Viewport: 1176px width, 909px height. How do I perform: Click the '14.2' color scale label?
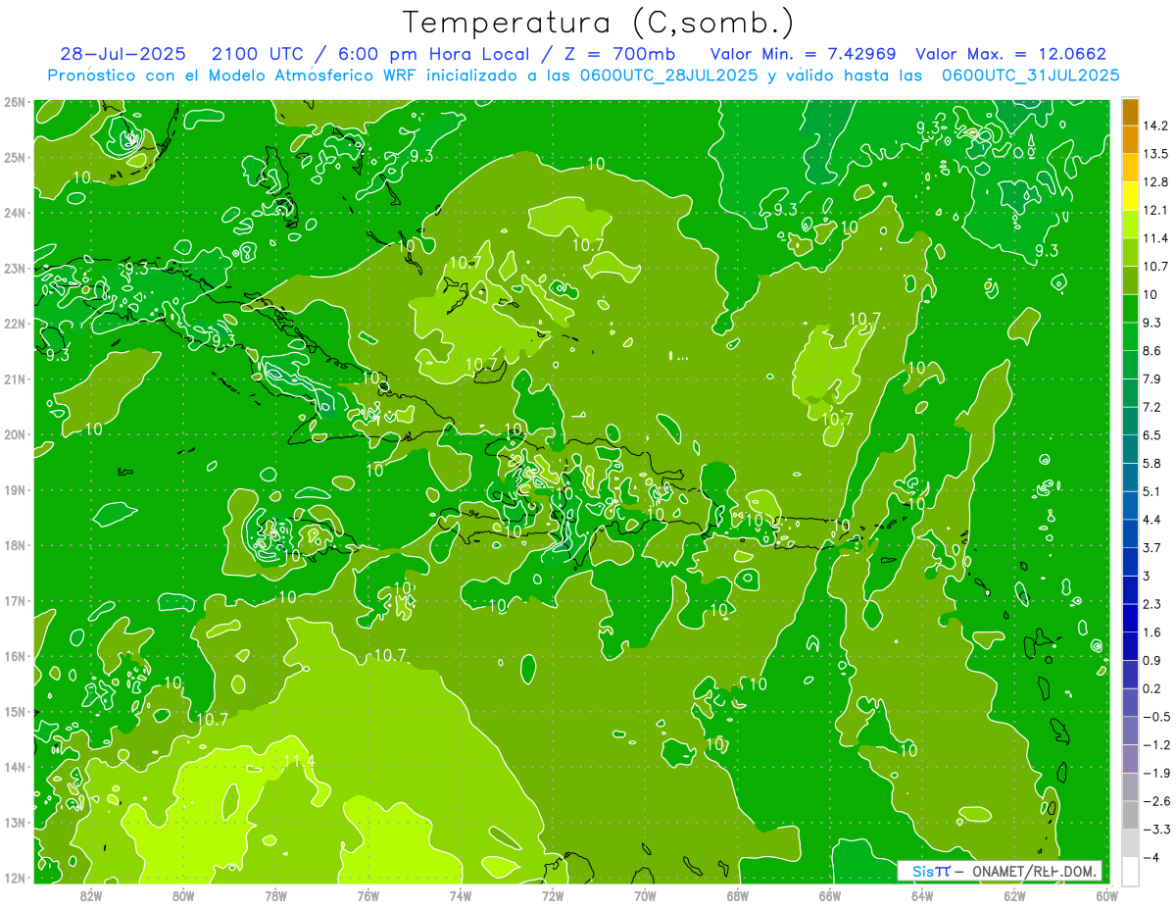[x=1156, y=126]
